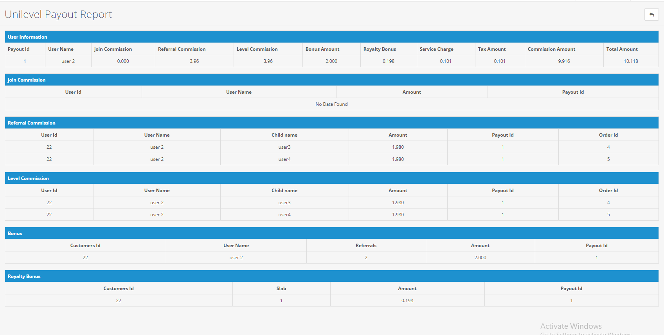The width and height of the screenshot is (664, 335).
Task: Click the Referrals column header in Bonus
Action: click(366, 246)
